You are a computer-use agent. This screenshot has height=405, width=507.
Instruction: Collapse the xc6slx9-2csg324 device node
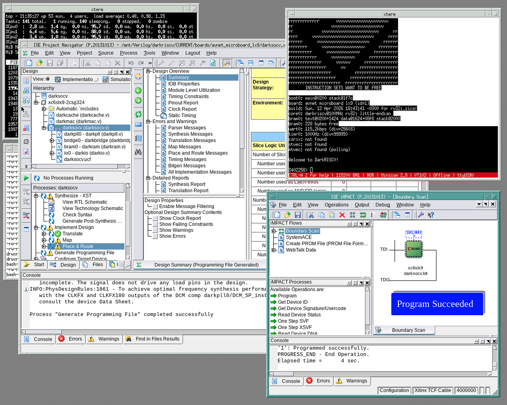(x=36, y=103)
